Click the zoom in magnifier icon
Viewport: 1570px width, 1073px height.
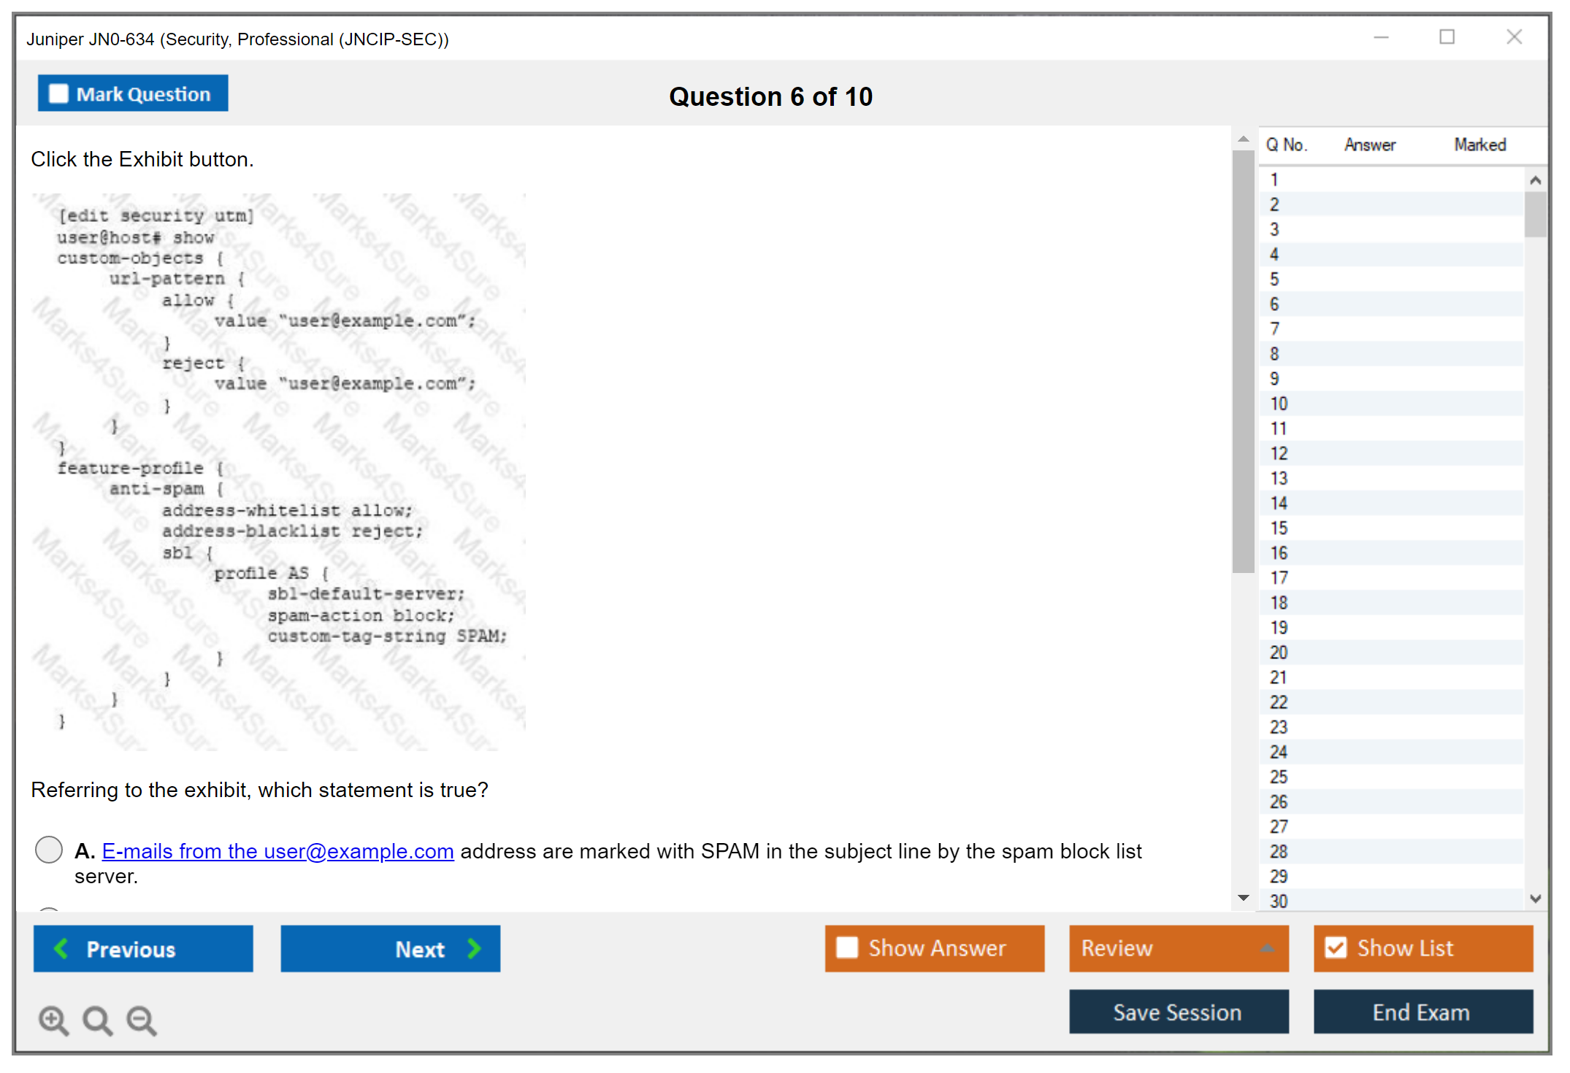coord(53,1020)
